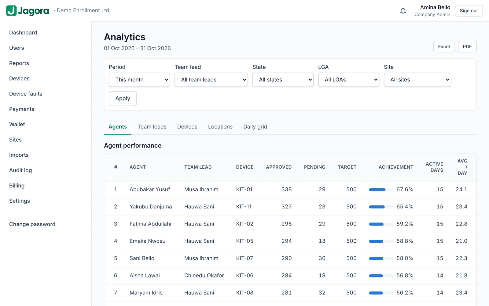Open the Team lead dropdown
This screenshot has width=489, height=306.
(211, 80)
